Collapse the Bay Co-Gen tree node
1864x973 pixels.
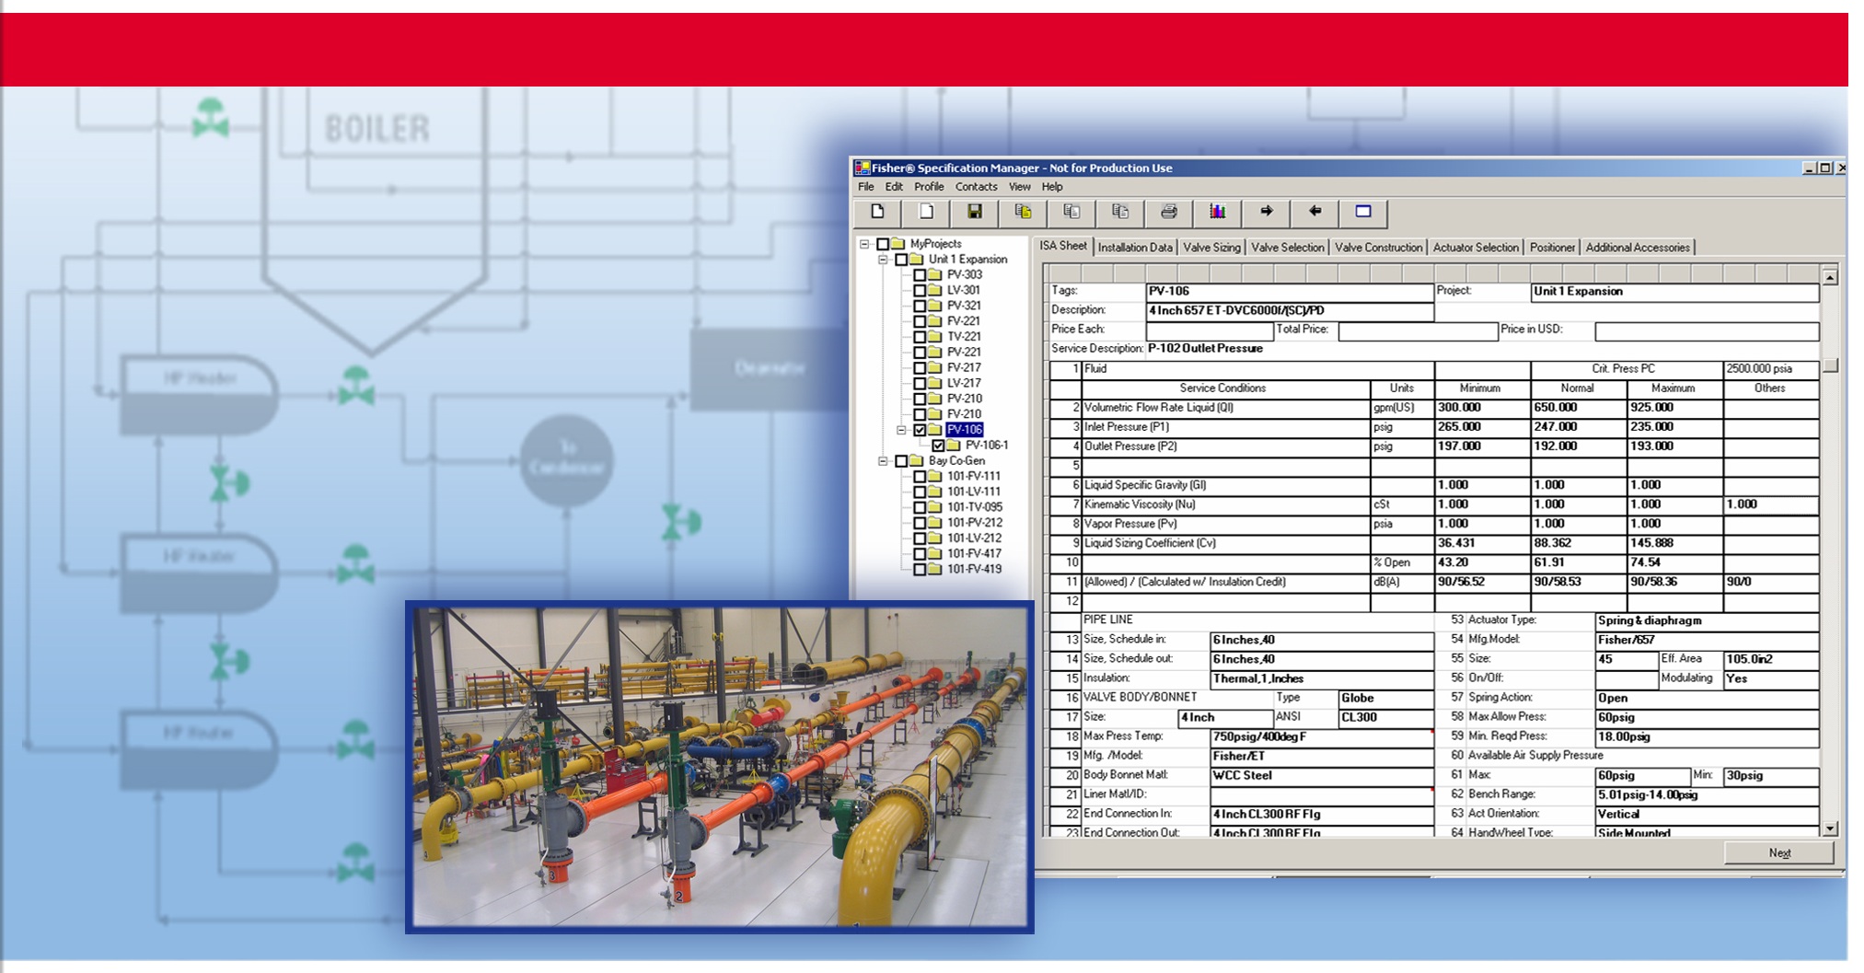[883, 461]
